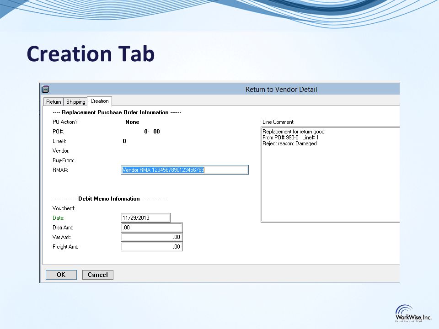
Task: Click the 'Creation Tab' slide heading
Action: pyautogui.click(x=91, y=53)
